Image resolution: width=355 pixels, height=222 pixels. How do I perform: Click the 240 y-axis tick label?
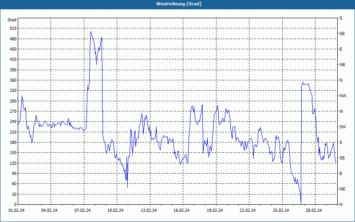(13, 122)
